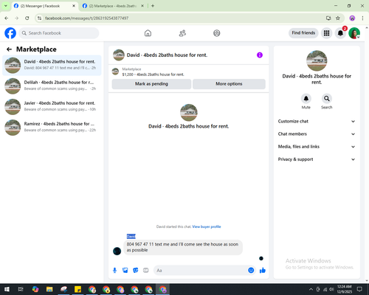The image size is (369, 295).
Task: Bookmark this page with the star icon
Action: (x=338, y=18)
